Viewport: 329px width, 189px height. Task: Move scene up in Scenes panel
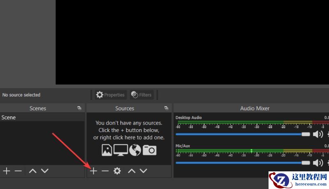pyautogui.click(x=32, y=171)
